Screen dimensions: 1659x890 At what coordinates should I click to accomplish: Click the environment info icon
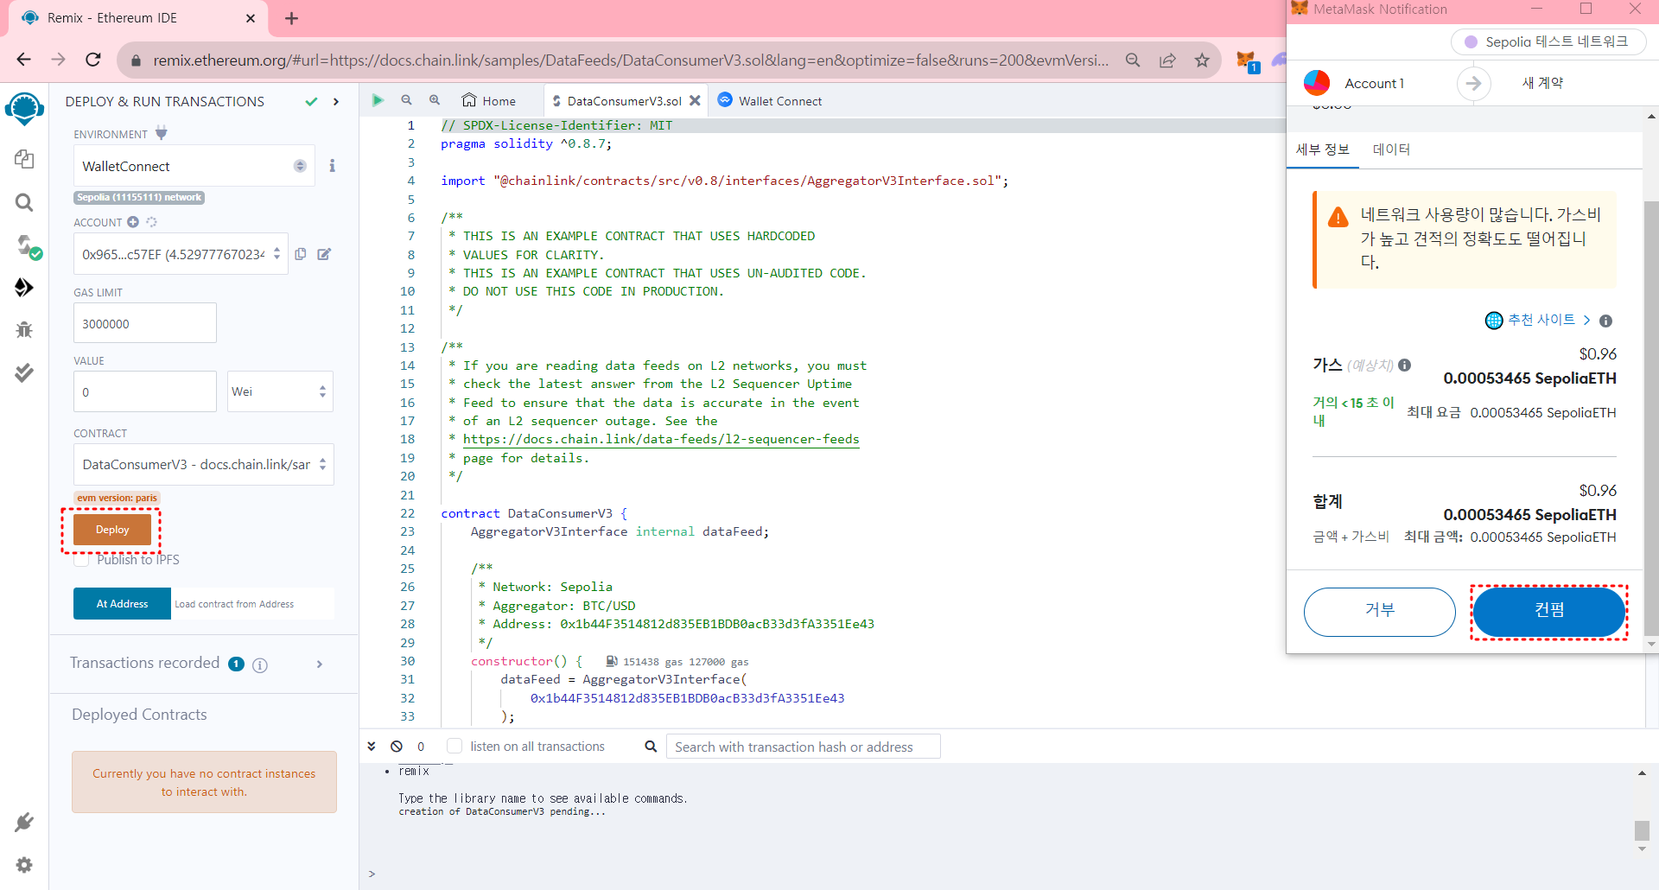click(332, 166)
